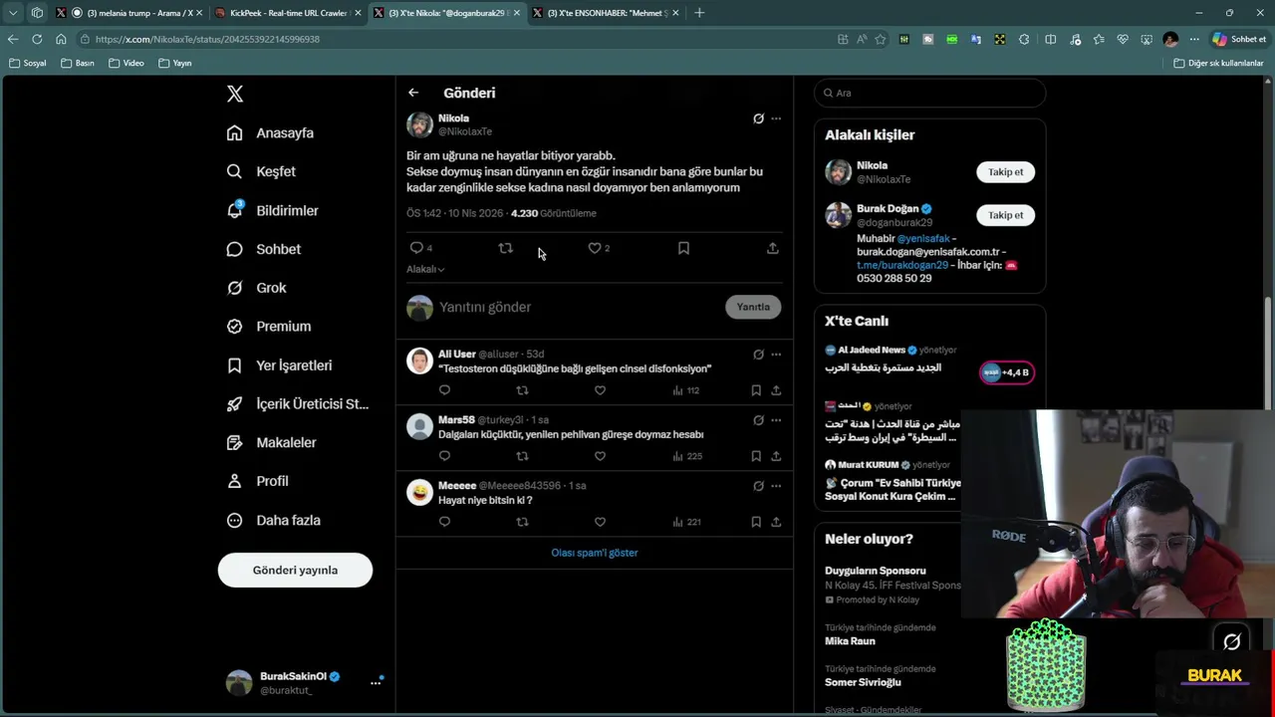Click the browser address bar
Screen dimensions: 1275x717
point(453,39)
